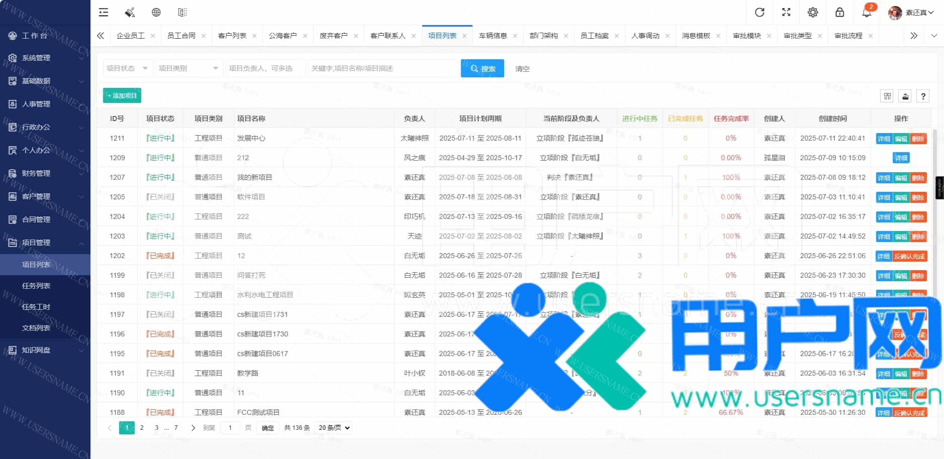The image size is (944, 459).
Task: Switch to the 车辆信息 tab
Action: click(493, 36)
